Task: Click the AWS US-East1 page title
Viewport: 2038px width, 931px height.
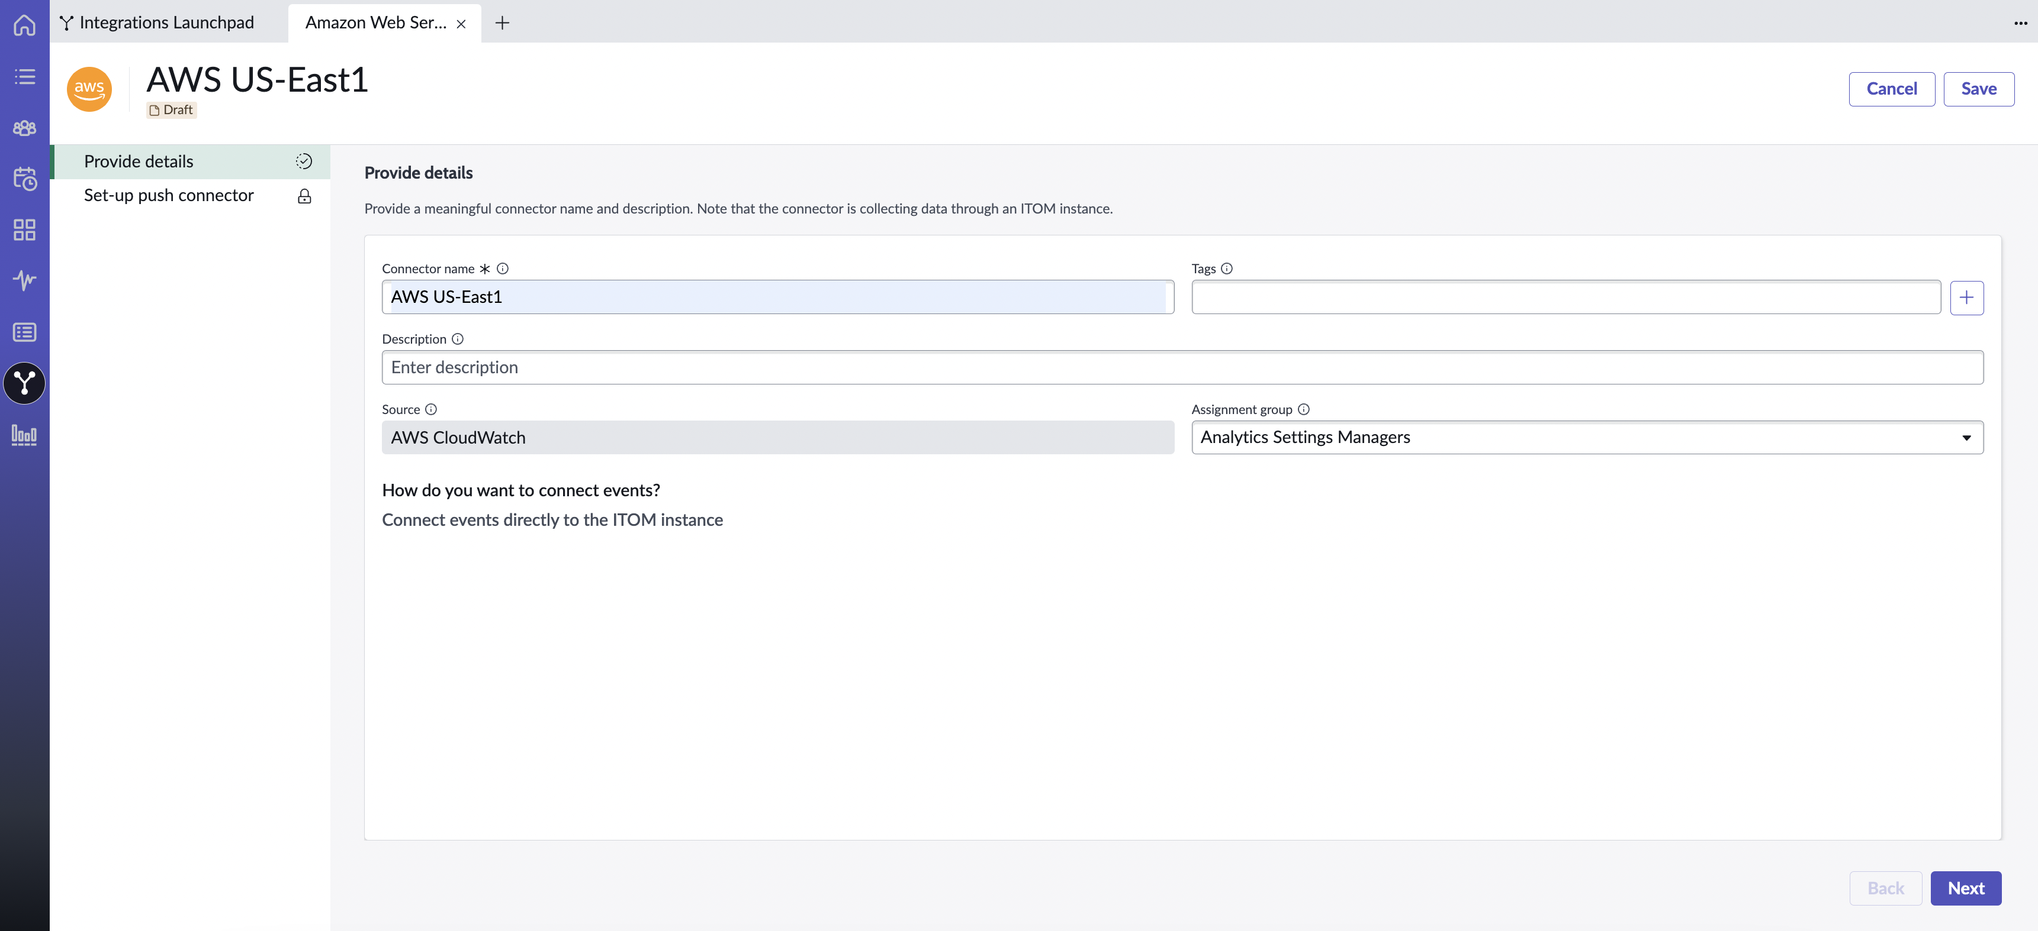Action: (x=257, y=80)
